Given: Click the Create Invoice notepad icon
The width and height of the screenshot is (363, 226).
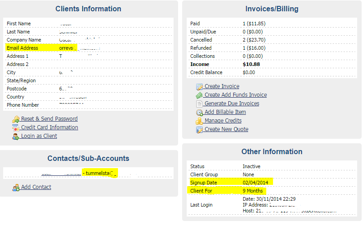Looking at the screenshot, I should click(x=199, y=87).
